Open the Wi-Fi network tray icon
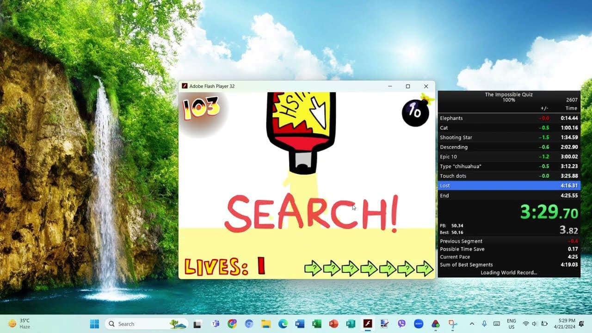 click(x=526, y=324)
